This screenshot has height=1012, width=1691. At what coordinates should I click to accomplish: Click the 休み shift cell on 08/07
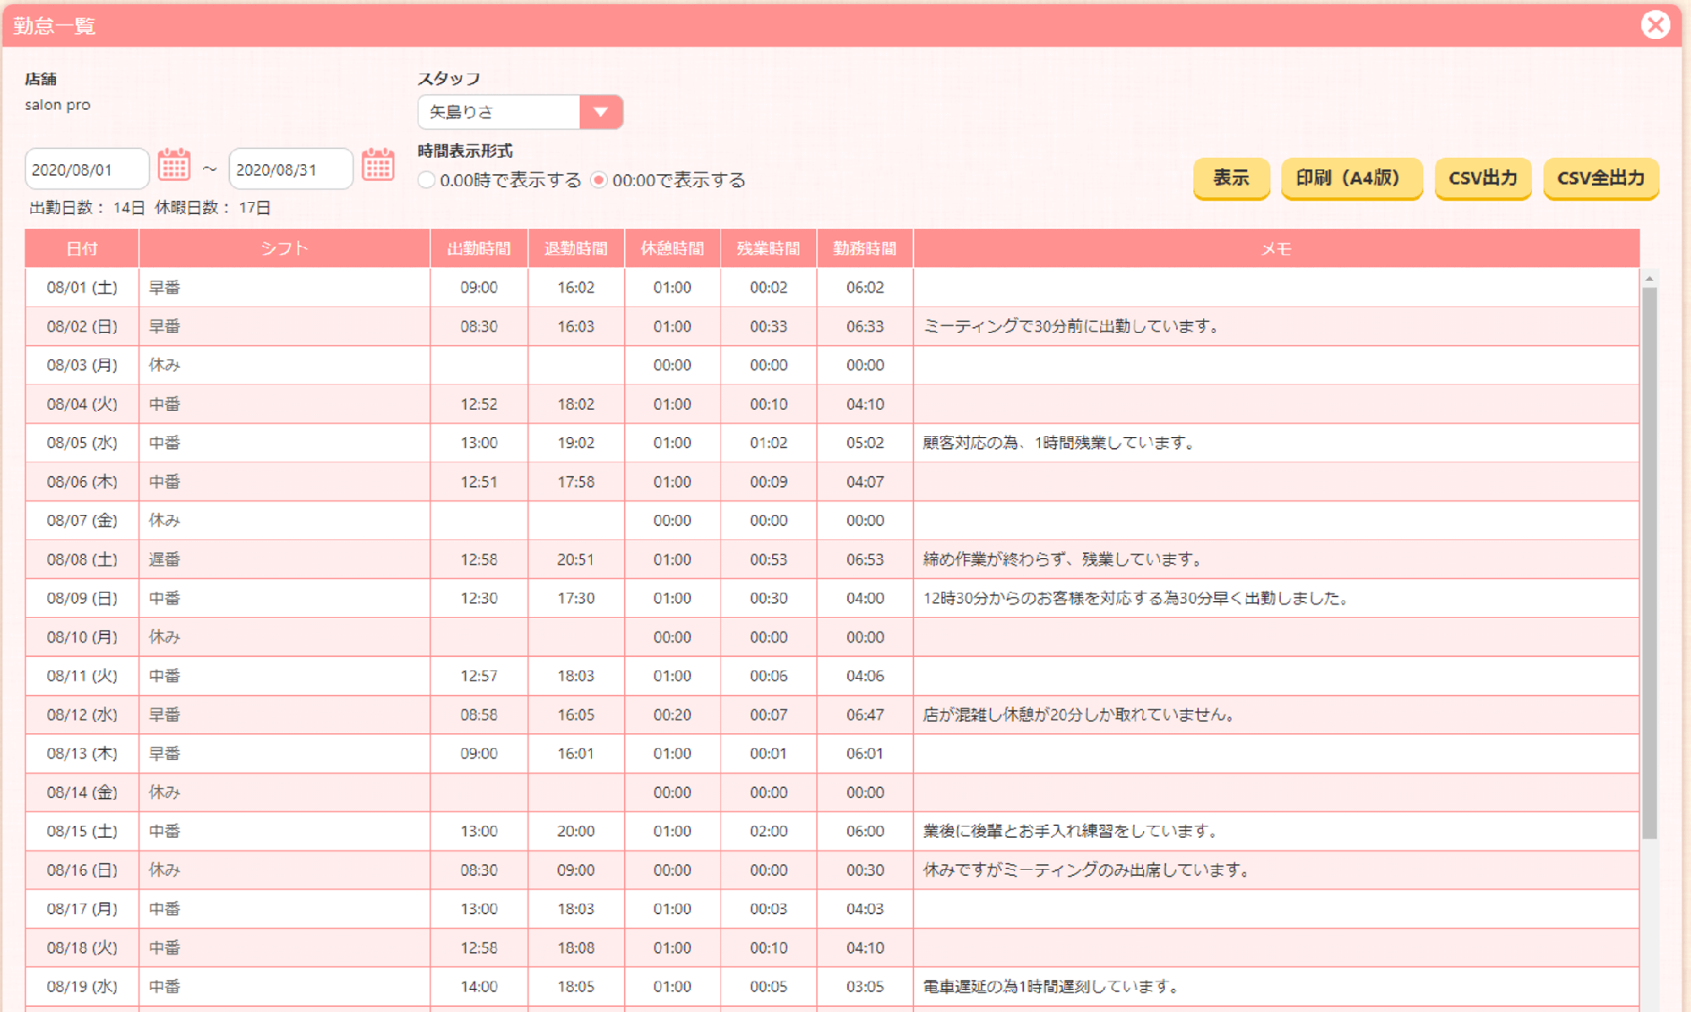pyautogui.click(x=284, y=521)
